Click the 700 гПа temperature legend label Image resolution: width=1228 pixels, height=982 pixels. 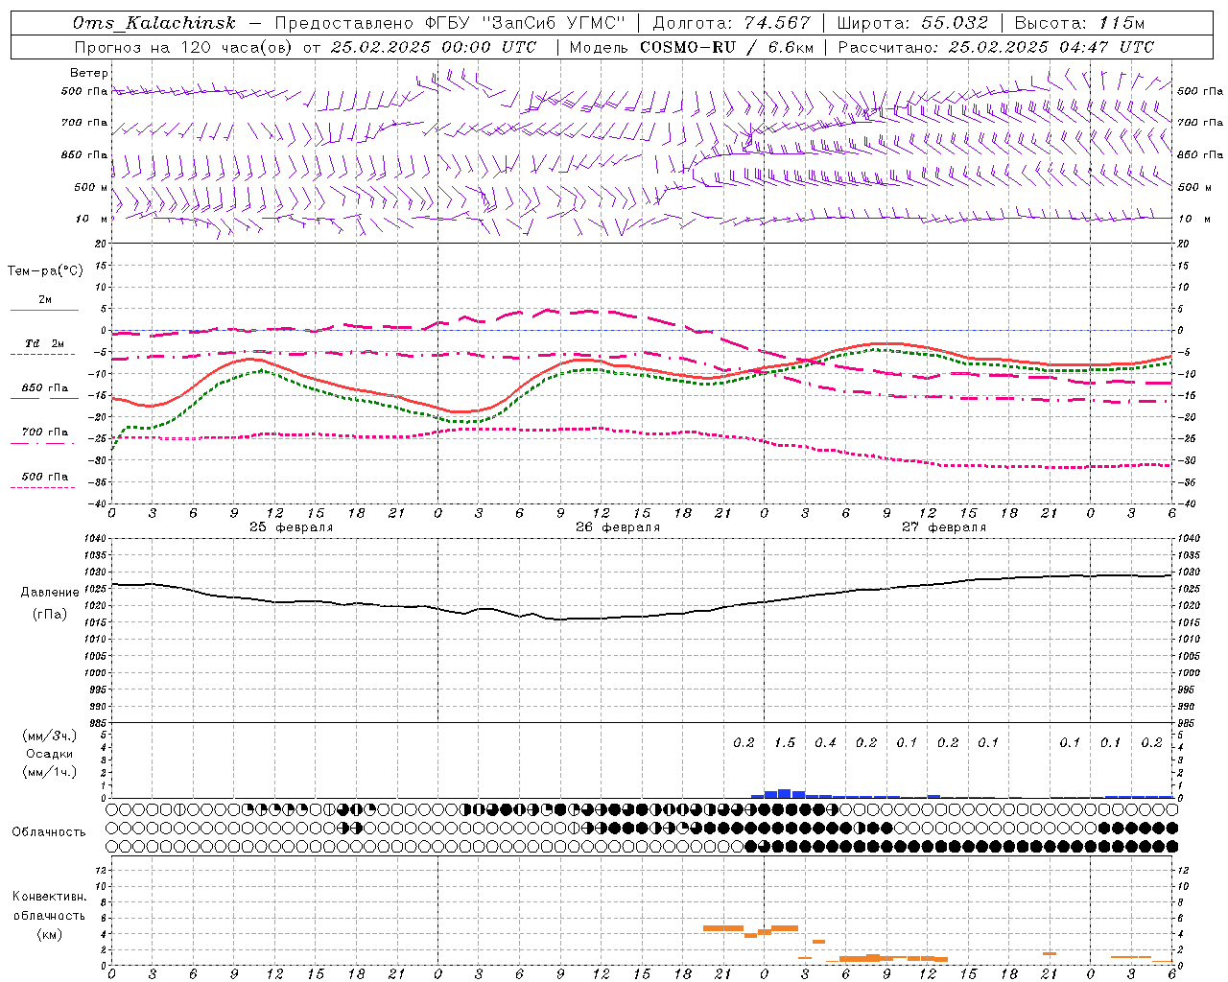(x=45, y=433)
